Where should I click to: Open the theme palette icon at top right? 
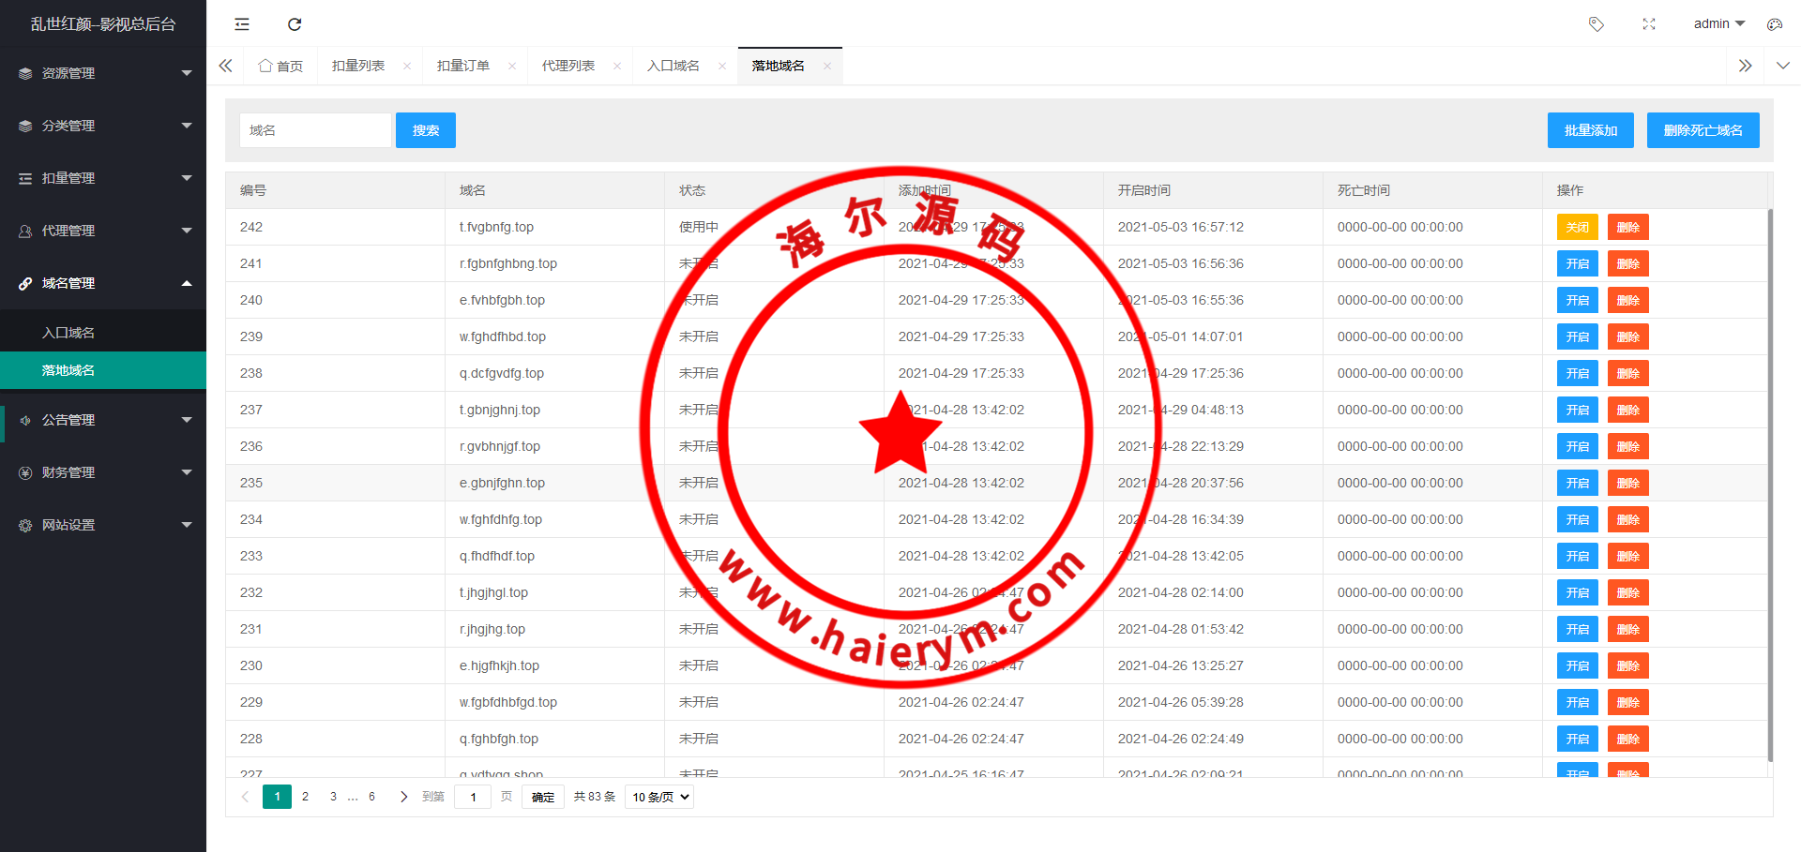1774,24
